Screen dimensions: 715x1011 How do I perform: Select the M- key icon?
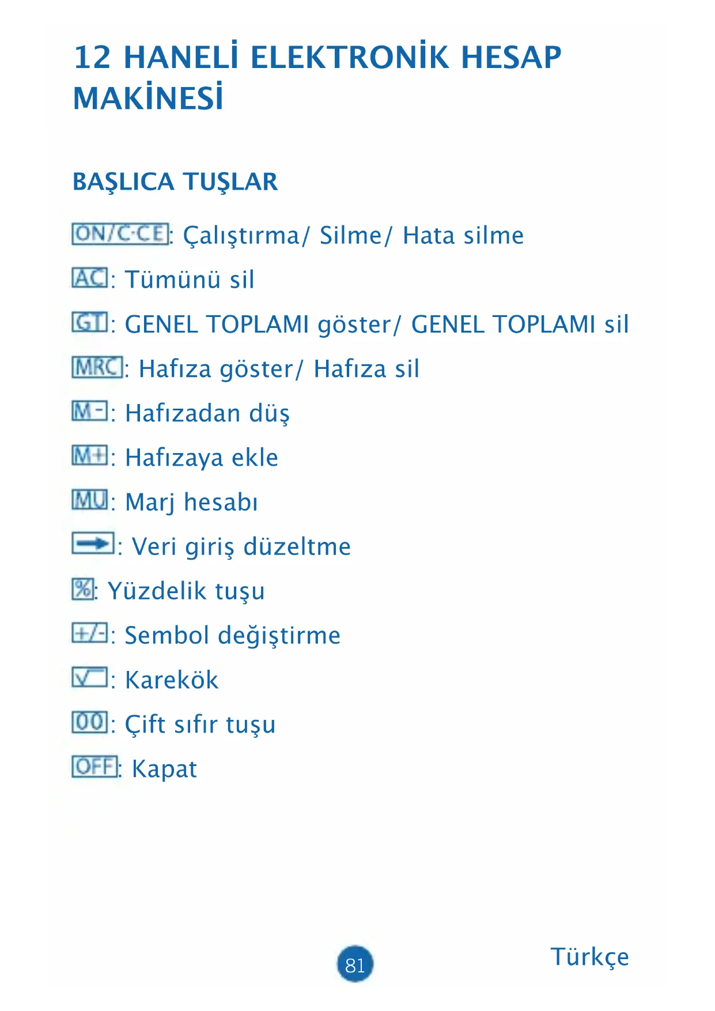[x=90, y=412]
